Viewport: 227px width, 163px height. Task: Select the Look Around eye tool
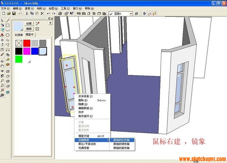(x=2, y=71)
